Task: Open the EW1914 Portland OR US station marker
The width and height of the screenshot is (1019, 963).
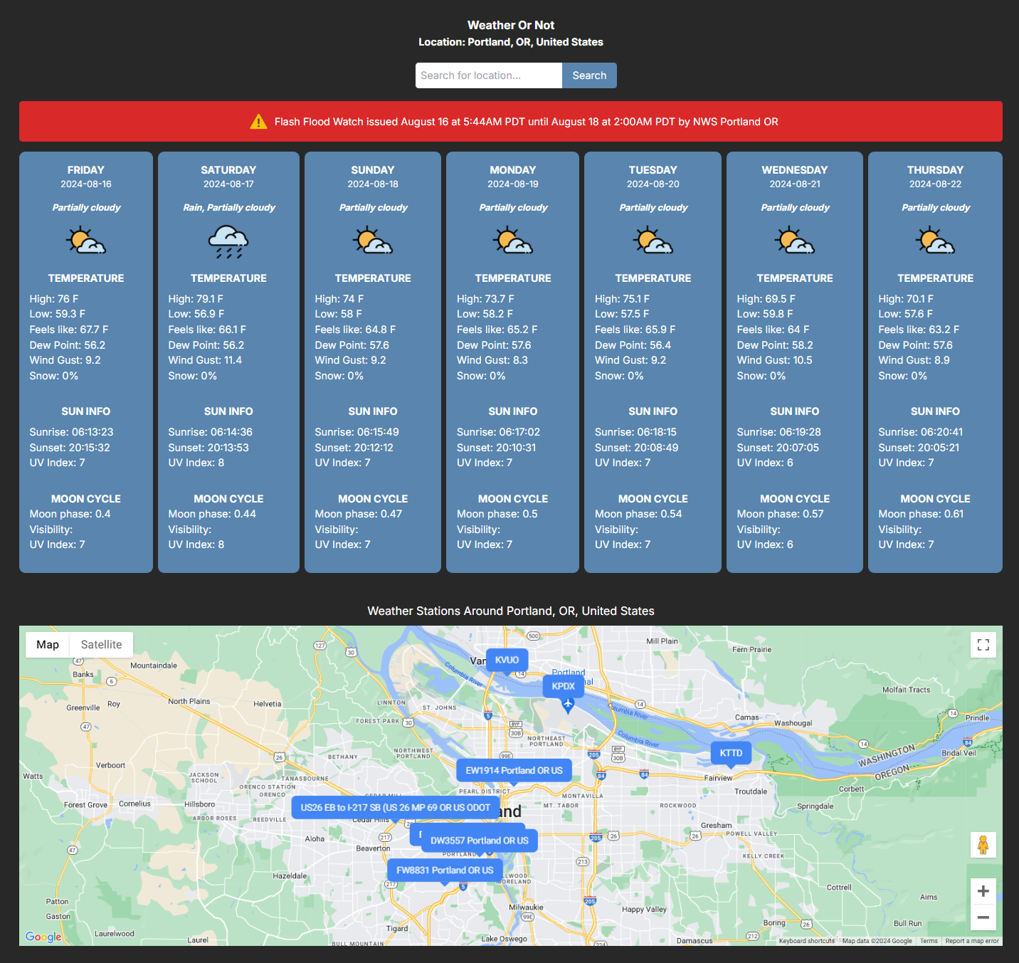Action: (x=514, y=771)
